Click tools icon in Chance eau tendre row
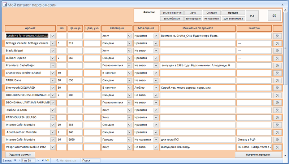Screen dimensions: 289x164 coord(277,73)
